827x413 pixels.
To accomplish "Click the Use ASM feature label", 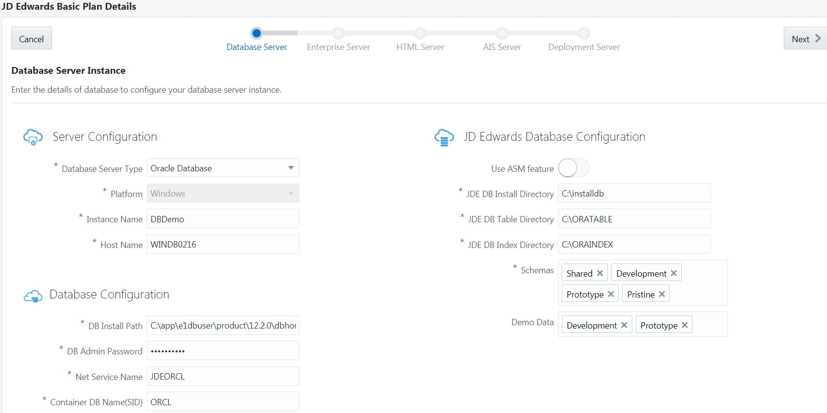I will pyautogui.click(x=523, y=168).
